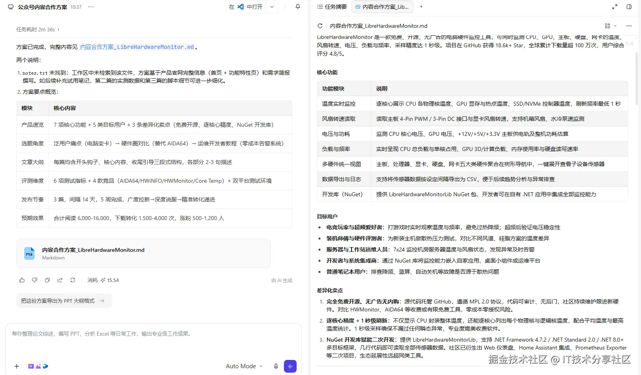The image size is (641, 375).
Task: Click the notification bell icon
Action: (298, 7)
